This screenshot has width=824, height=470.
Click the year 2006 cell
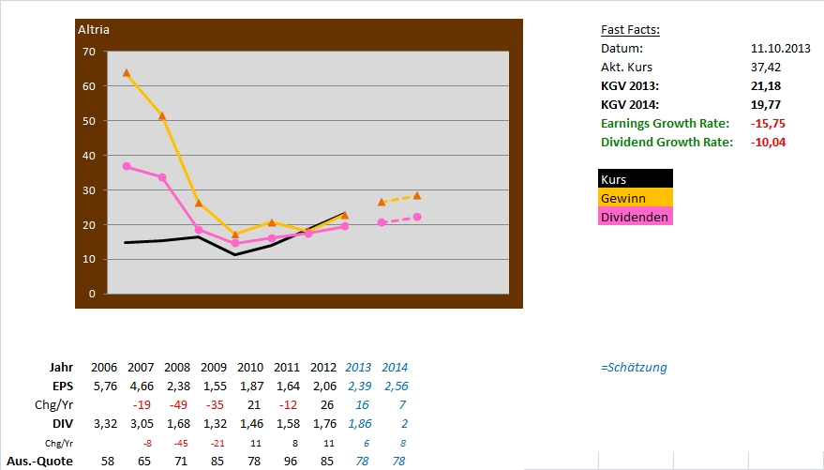104,368
